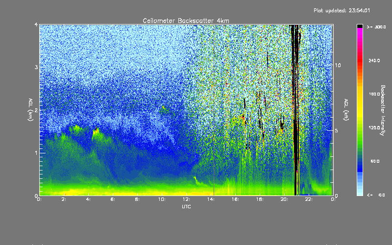Click the "60.0" colorbar value
Image resolution: width=392 pixels, height=245 pixels.
coord(375,161)
